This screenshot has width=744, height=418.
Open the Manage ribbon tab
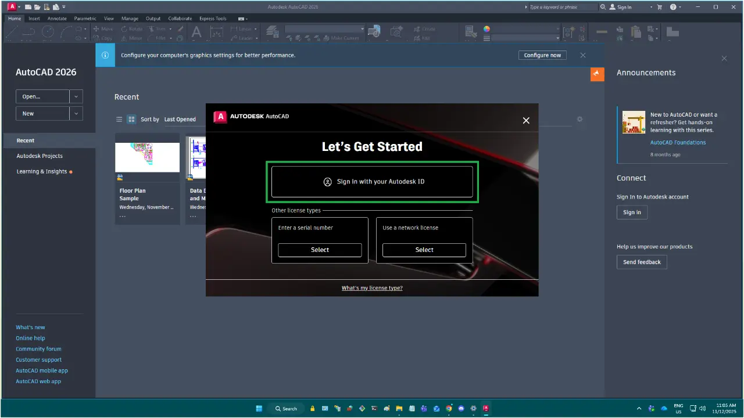click(x=130, y=19)
